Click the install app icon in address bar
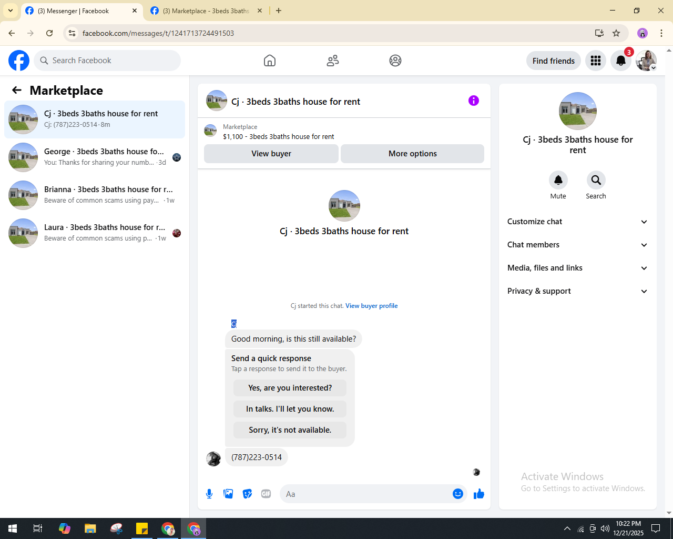673x539 pixels. pos(599,33)
